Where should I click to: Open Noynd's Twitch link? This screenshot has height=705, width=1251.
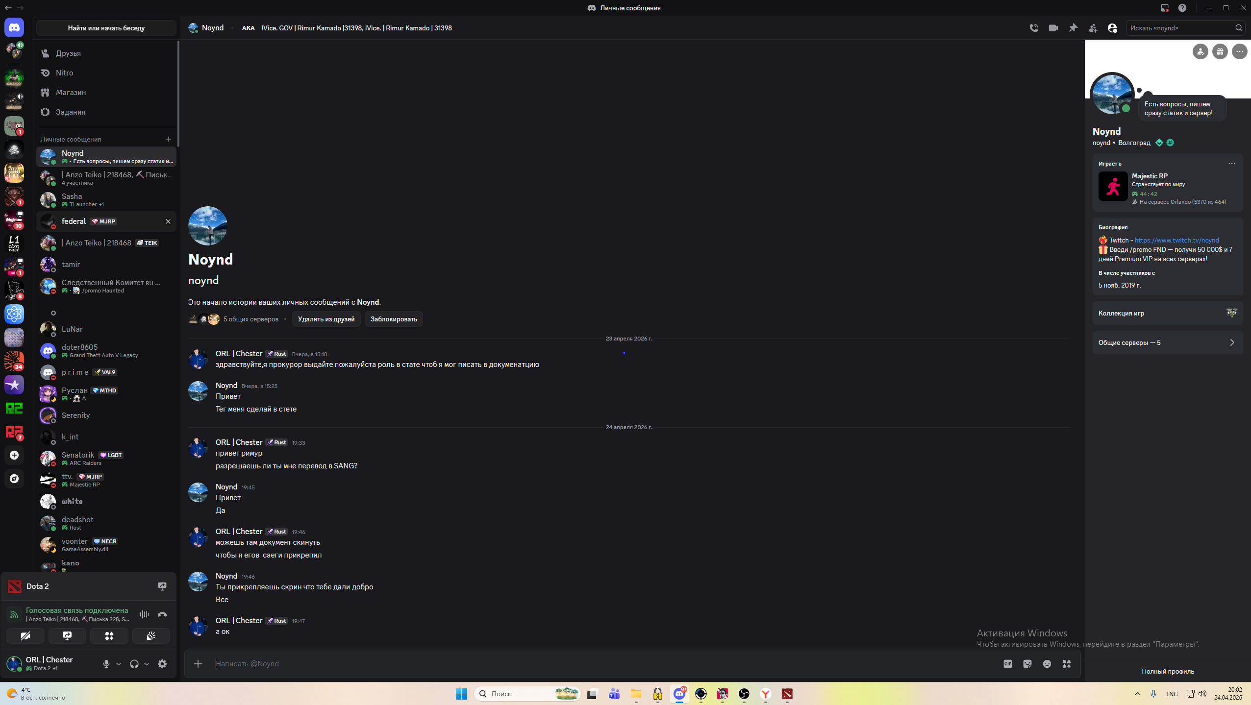(1176, 240)
